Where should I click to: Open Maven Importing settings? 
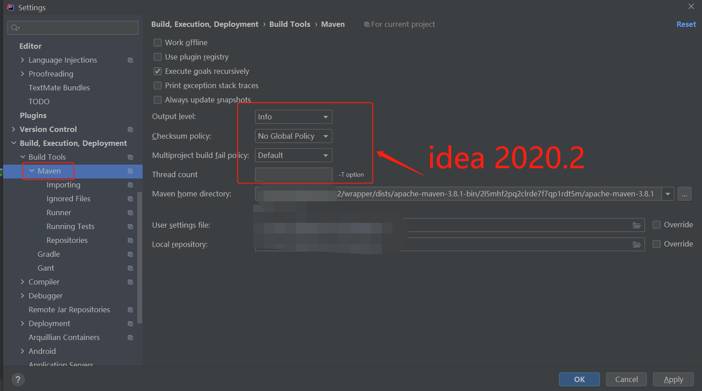point(63,185)
